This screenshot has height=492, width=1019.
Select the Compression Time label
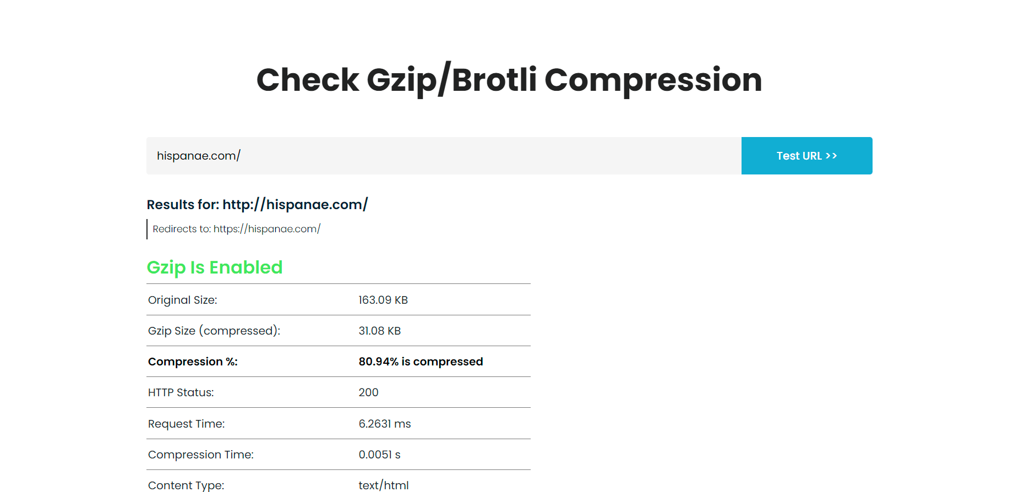[x=201, y=455]
